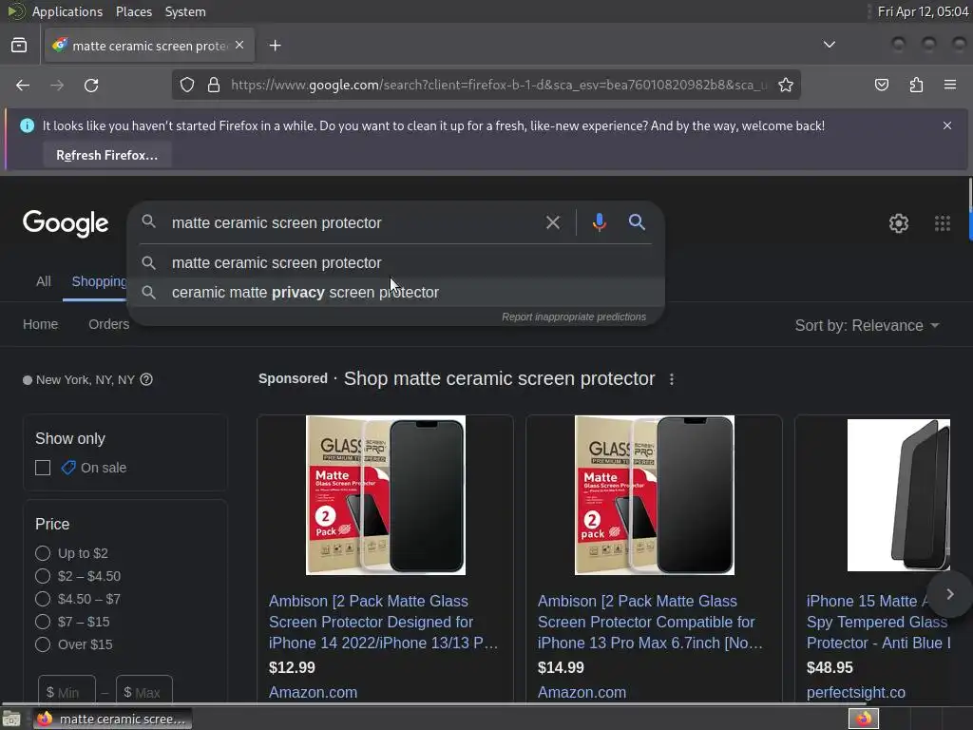The width and height of the screenshot is (973, 730).
Task: Open the sponsored results three-dot menu
Action: click(x=672, y=378)
